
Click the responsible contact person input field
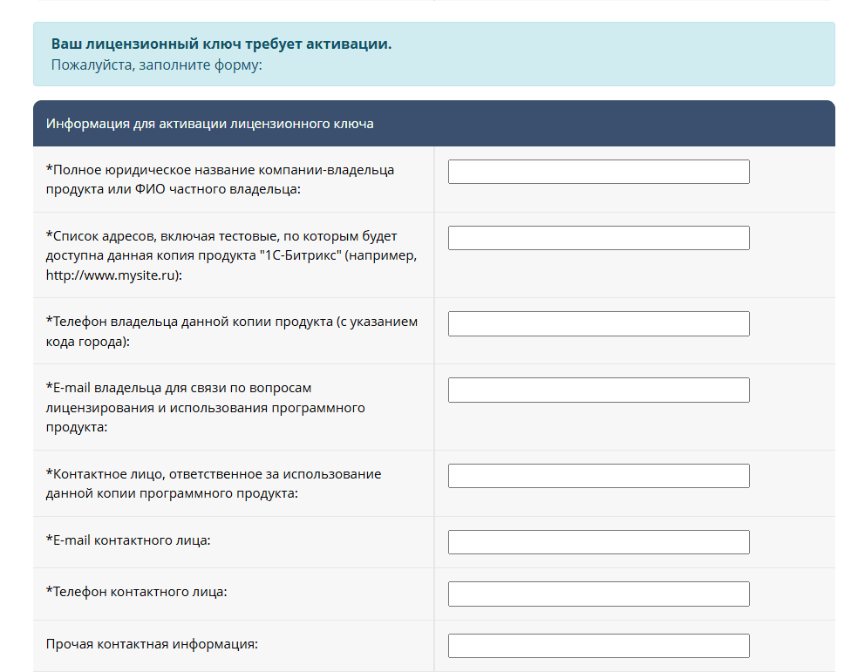[598, 476]
